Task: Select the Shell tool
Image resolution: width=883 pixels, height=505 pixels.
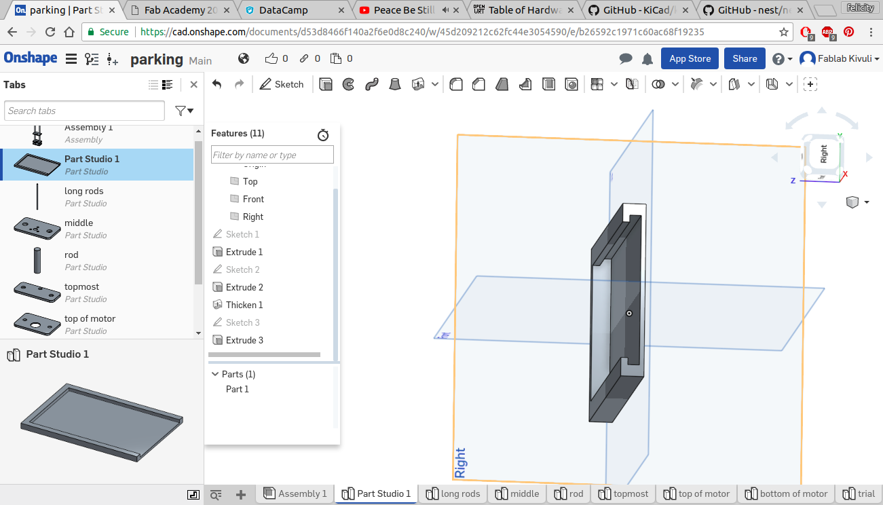Action: [548, 84]
